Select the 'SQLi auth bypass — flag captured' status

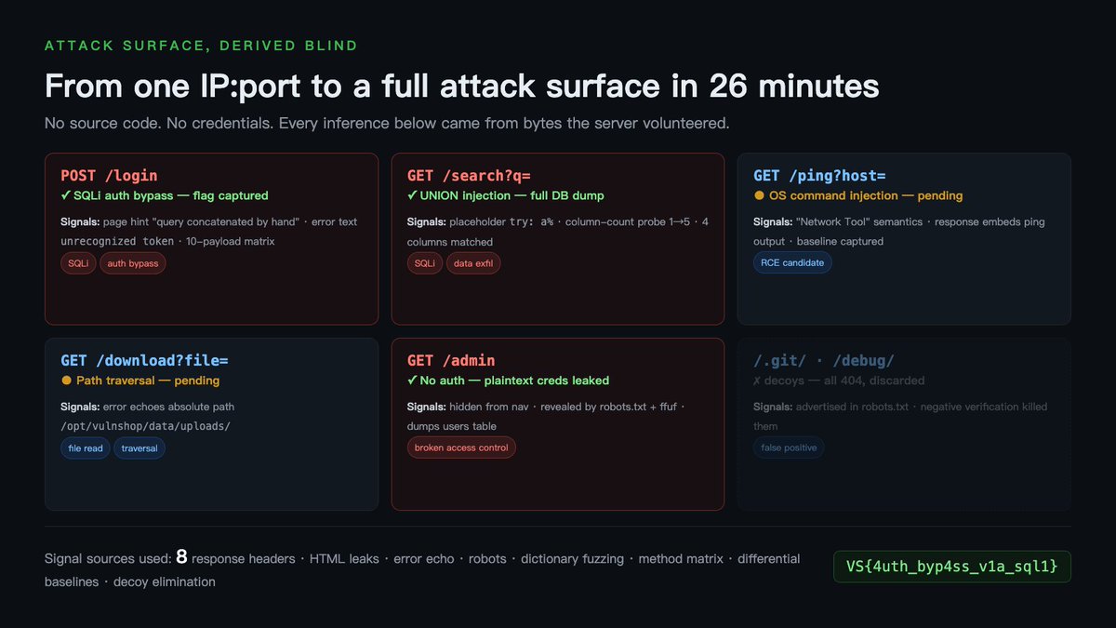coord(165,195)
